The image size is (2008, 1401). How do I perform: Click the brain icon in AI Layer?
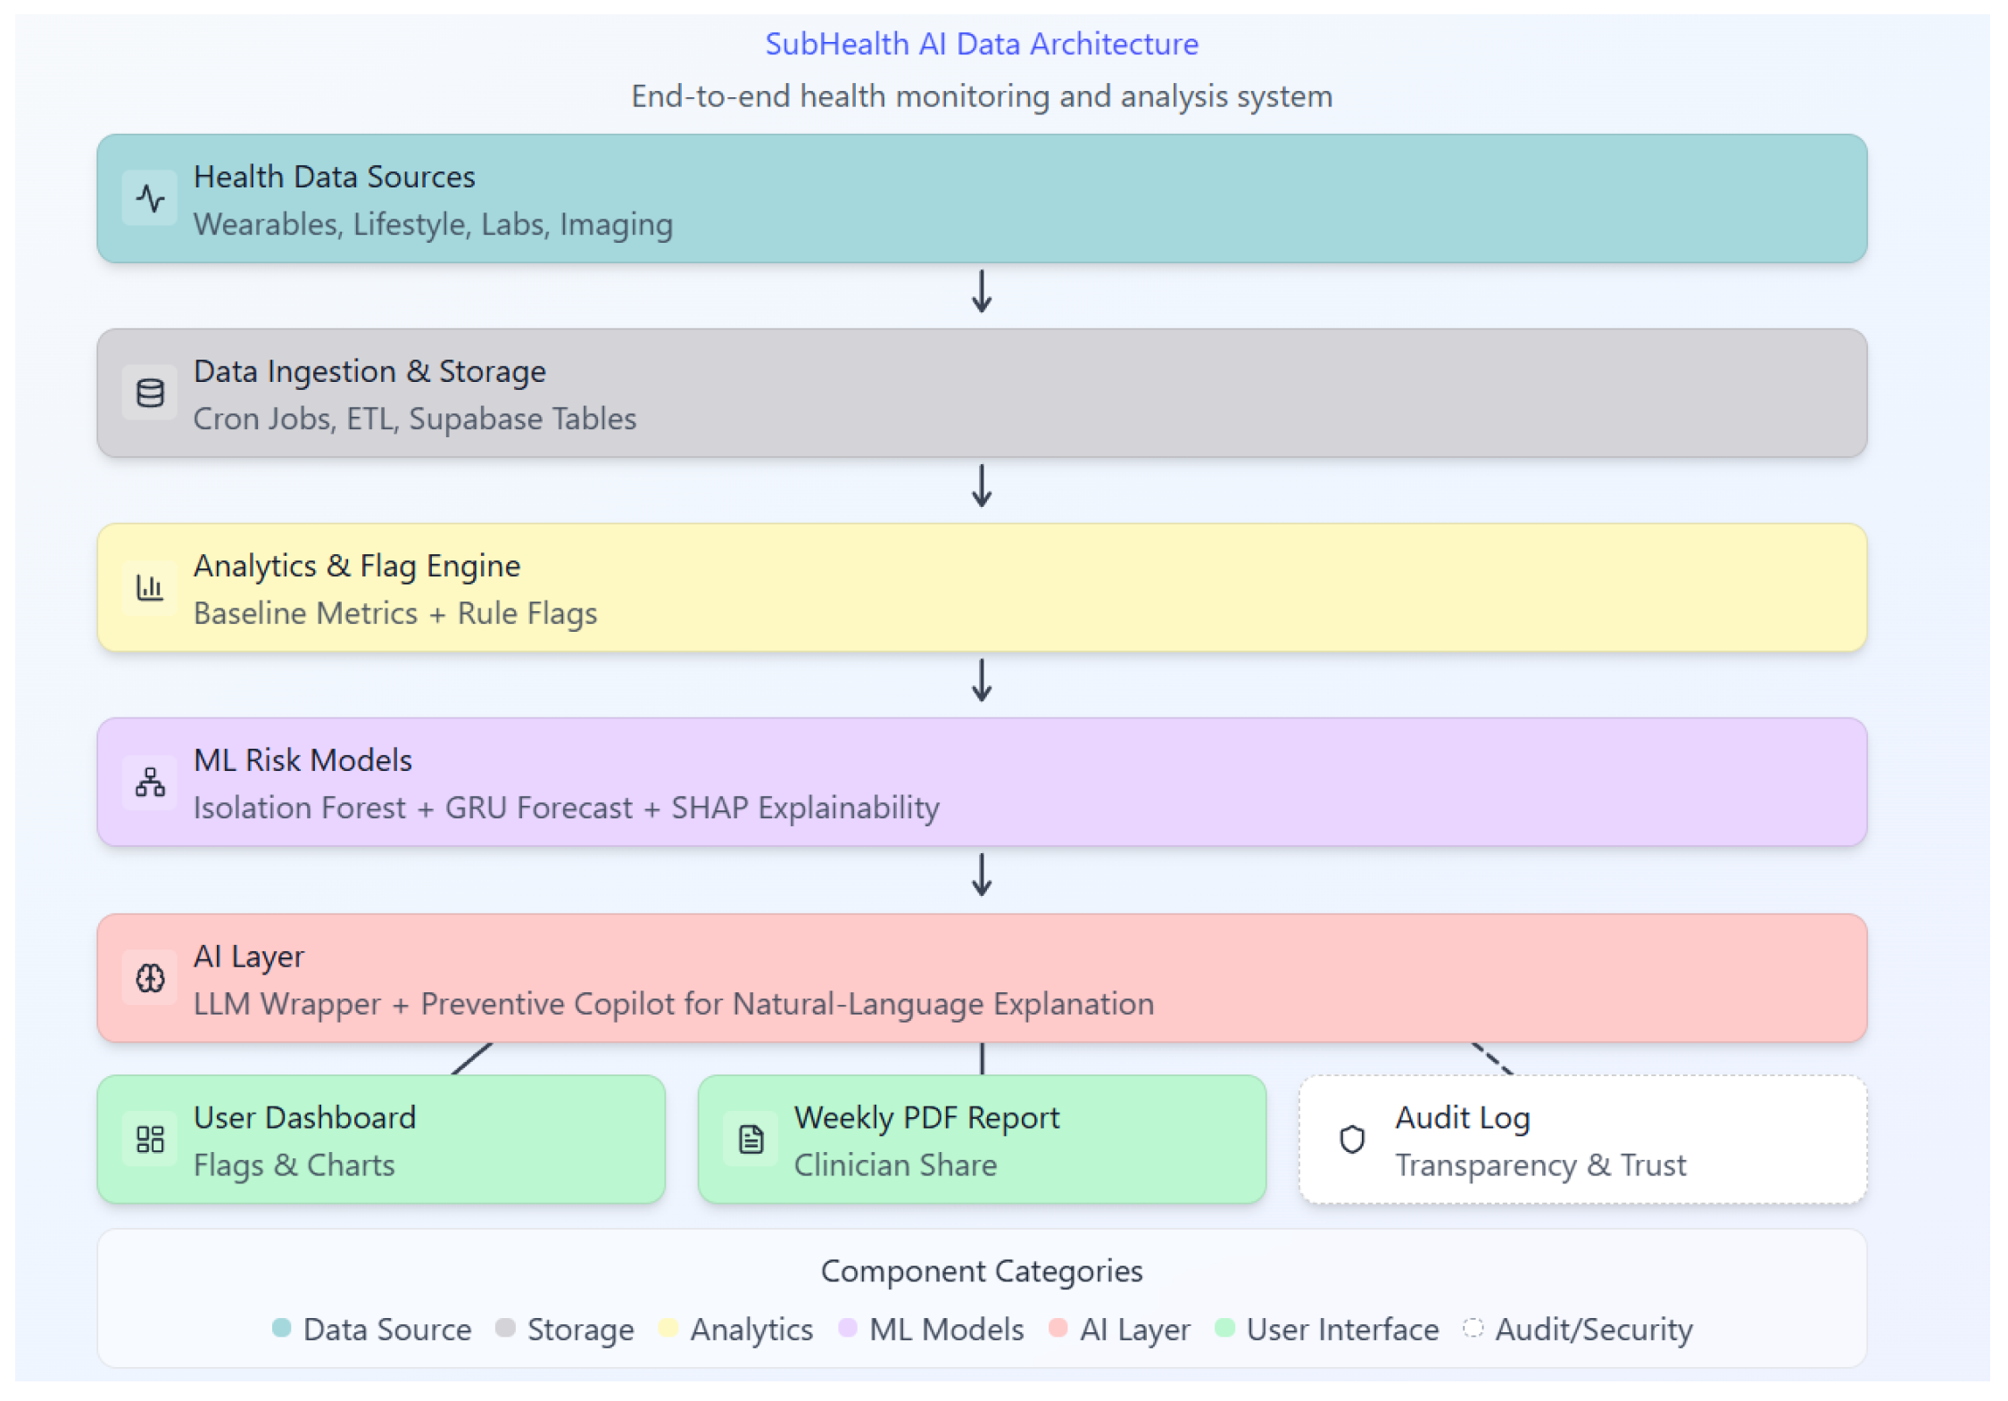tap(150, 978)
